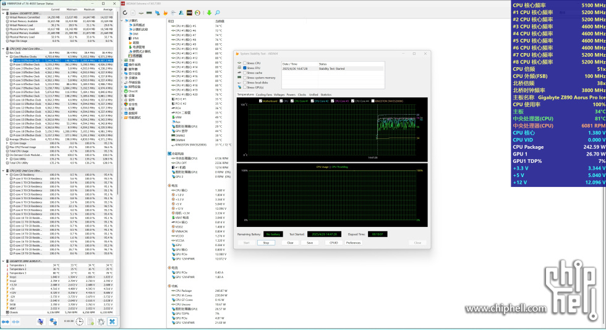The image size is (606, 330).
Task: Click the CPUID button in stability test
Action: pyautogui.click(x=333, y=243)
